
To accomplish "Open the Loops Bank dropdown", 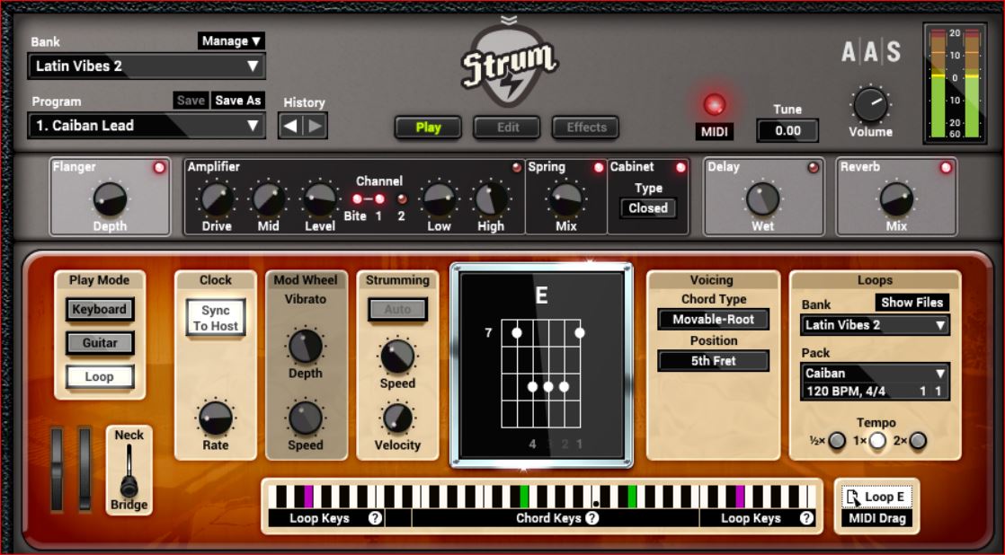I will [x=875, y=325].
